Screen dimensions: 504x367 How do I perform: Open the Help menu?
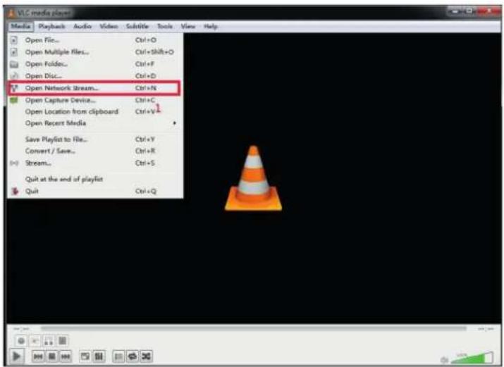(x=211, y=26)
